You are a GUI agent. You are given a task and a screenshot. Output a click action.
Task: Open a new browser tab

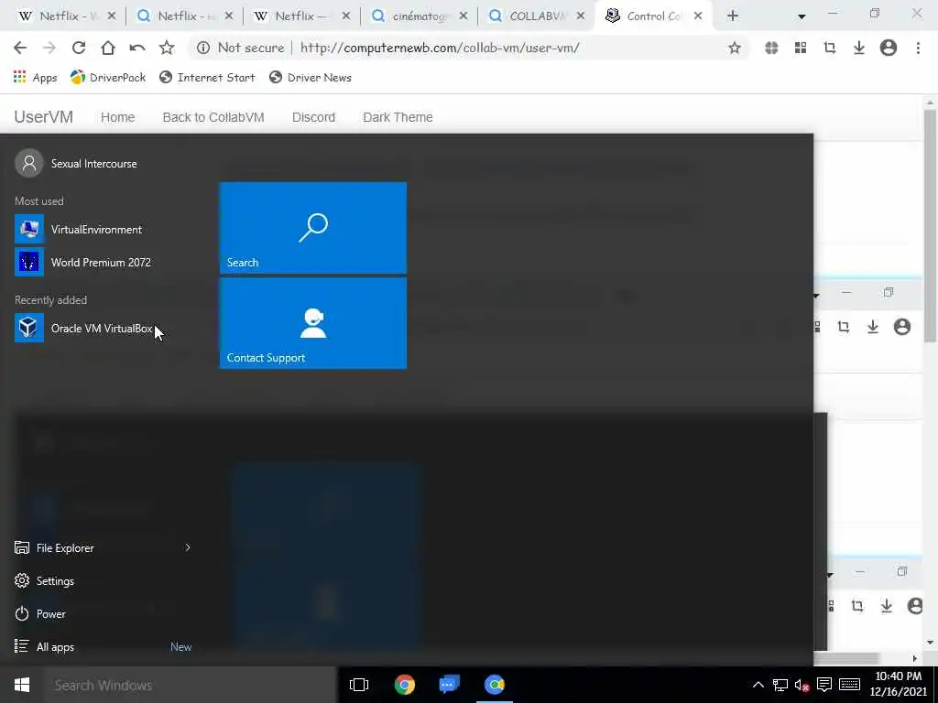[733, 16]
